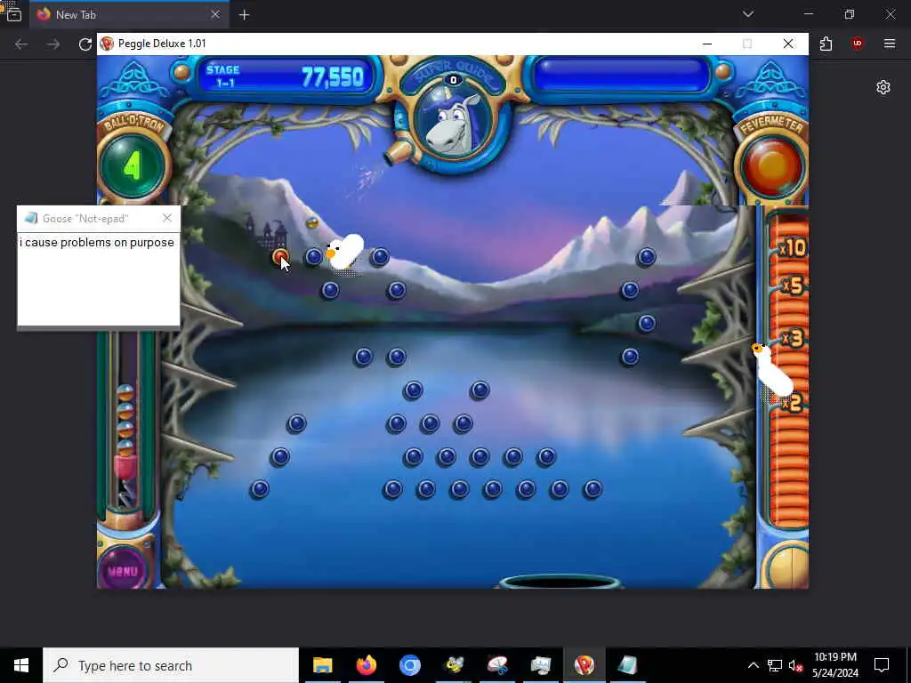Click the uBlock Origin shield icon
Screen dimensions: 911x683
(858, 44)
